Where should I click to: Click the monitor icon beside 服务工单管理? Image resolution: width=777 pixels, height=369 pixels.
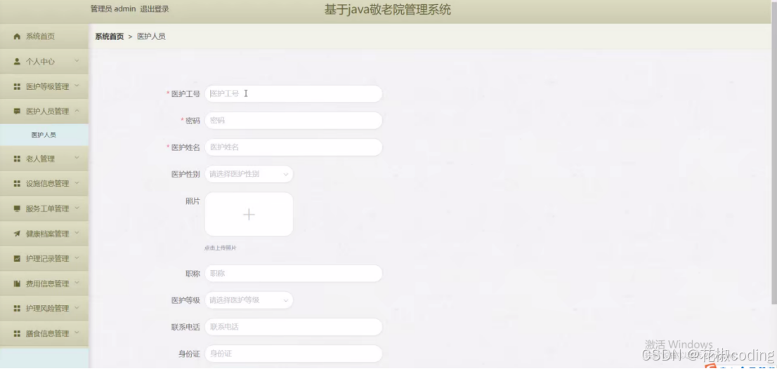coord(17,209)
